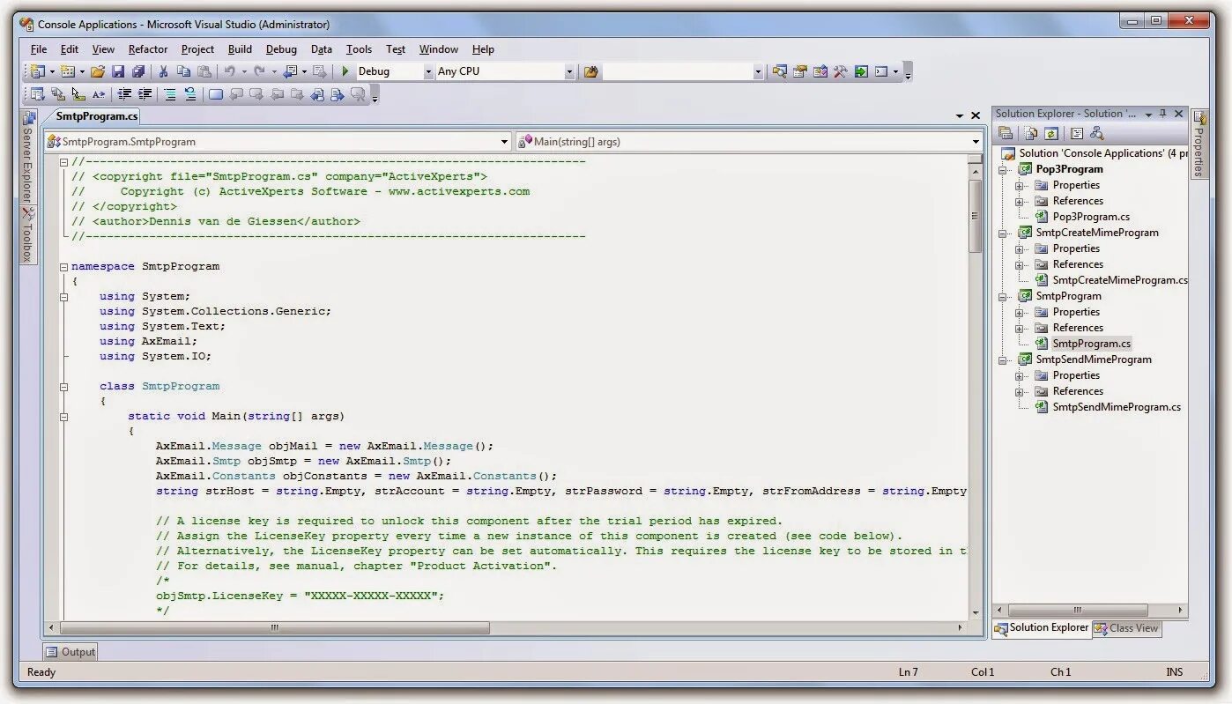The width and height of the screenshot is (1232, 704).
Task: Open the Toolbox side tab
Action: (27, 236)
